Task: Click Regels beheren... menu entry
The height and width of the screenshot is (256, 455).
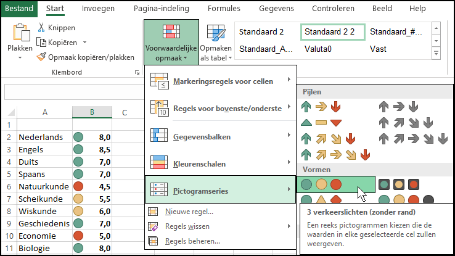Action: click(x=192, y=241)
